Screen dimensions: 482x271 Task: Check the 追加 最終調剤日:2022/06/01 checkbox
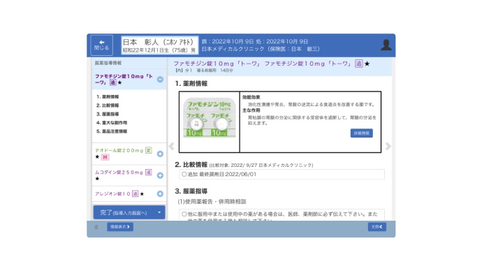[184, 174]
